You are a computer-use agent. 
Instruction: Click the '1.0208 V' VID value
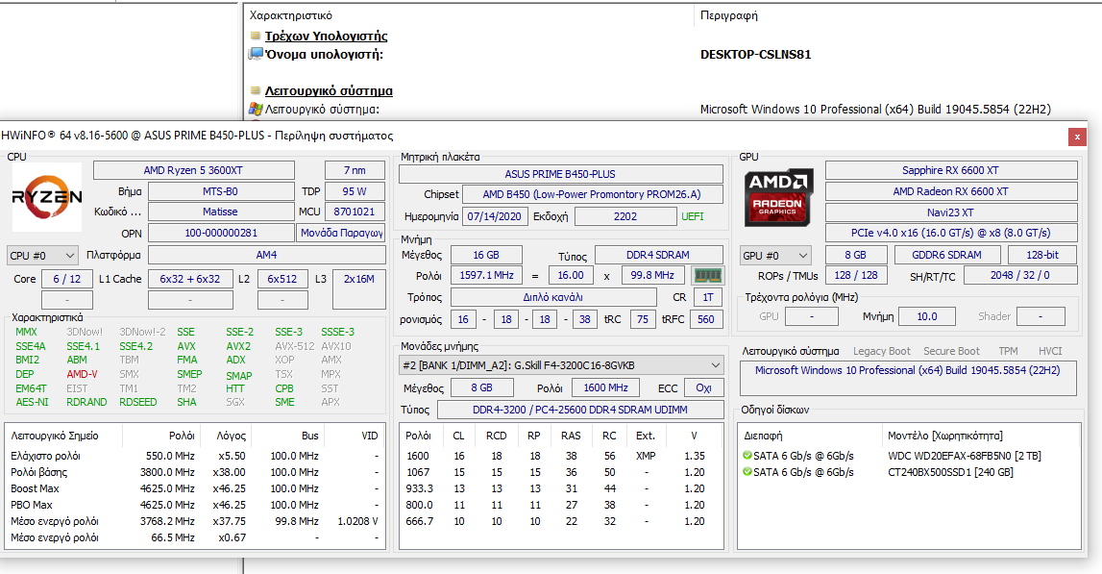(357, 521)
